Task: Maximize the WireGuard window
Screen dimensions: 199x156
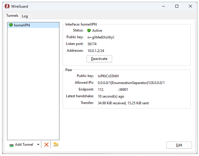Action: (x=177, y=6)
